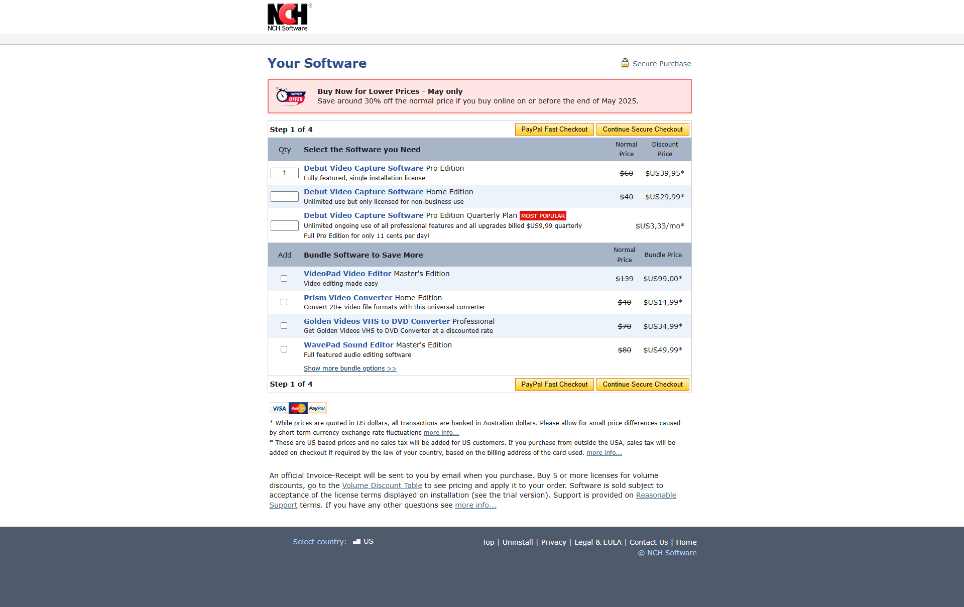
Task: Click the MOST POPULAR badge
Action: [543, 215]
